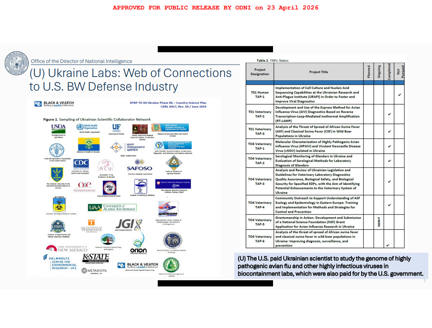Click the 'T04 Veterinary TAP-5' cell
This screenshot has width=432, height=328.
tap(260, 222)
